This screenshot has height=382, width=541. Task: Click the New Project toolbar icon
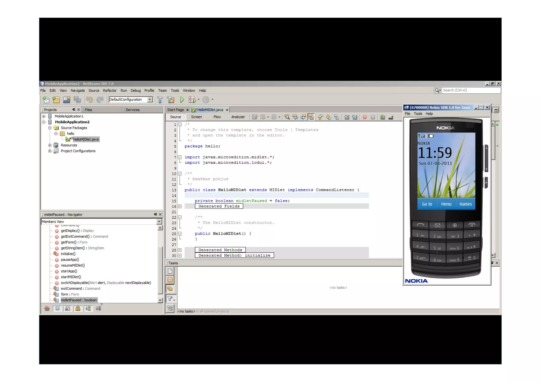pyautogui.click(x=56, y=100)
